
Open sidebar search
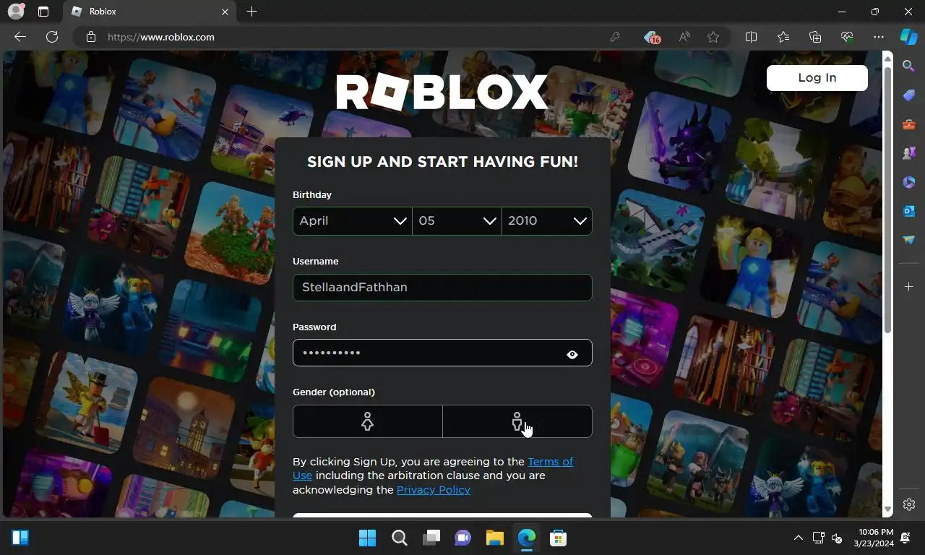(x=909, y=66)
